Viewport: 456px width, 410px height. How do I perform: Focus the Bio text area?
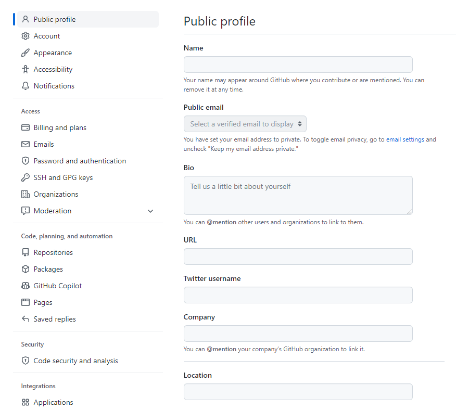point(298,195)
